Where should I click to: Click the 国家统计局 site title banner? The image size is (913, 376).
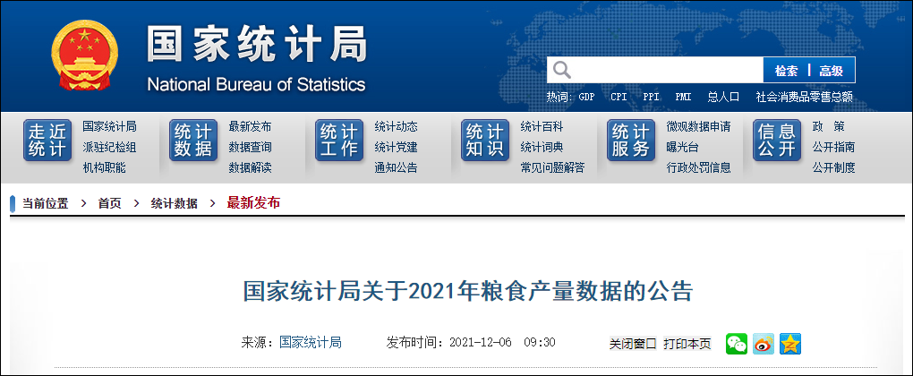[257, 44]
